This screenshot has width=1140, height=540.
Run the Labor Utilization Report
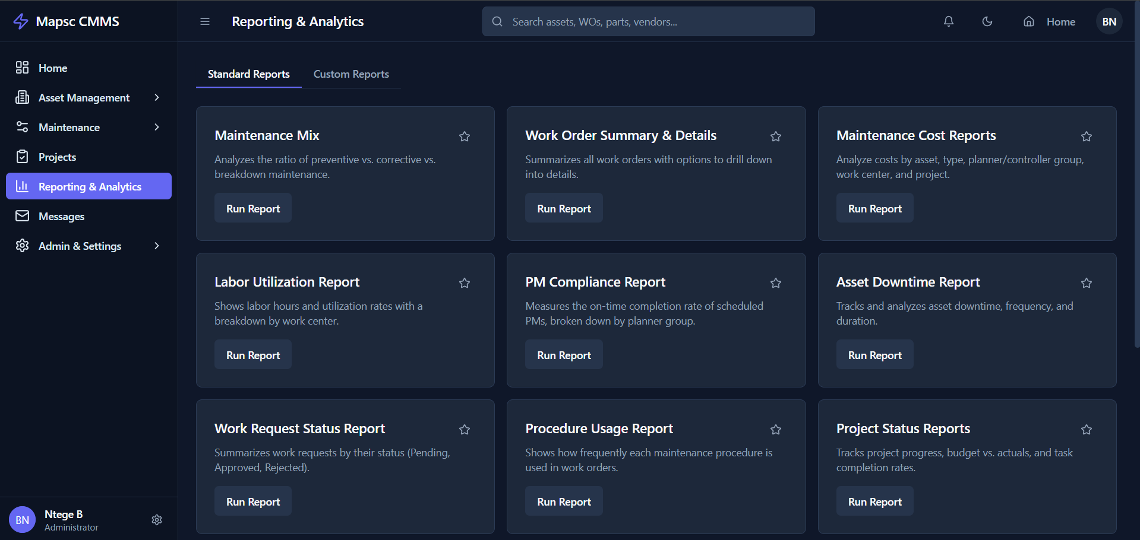click(253, 355)
